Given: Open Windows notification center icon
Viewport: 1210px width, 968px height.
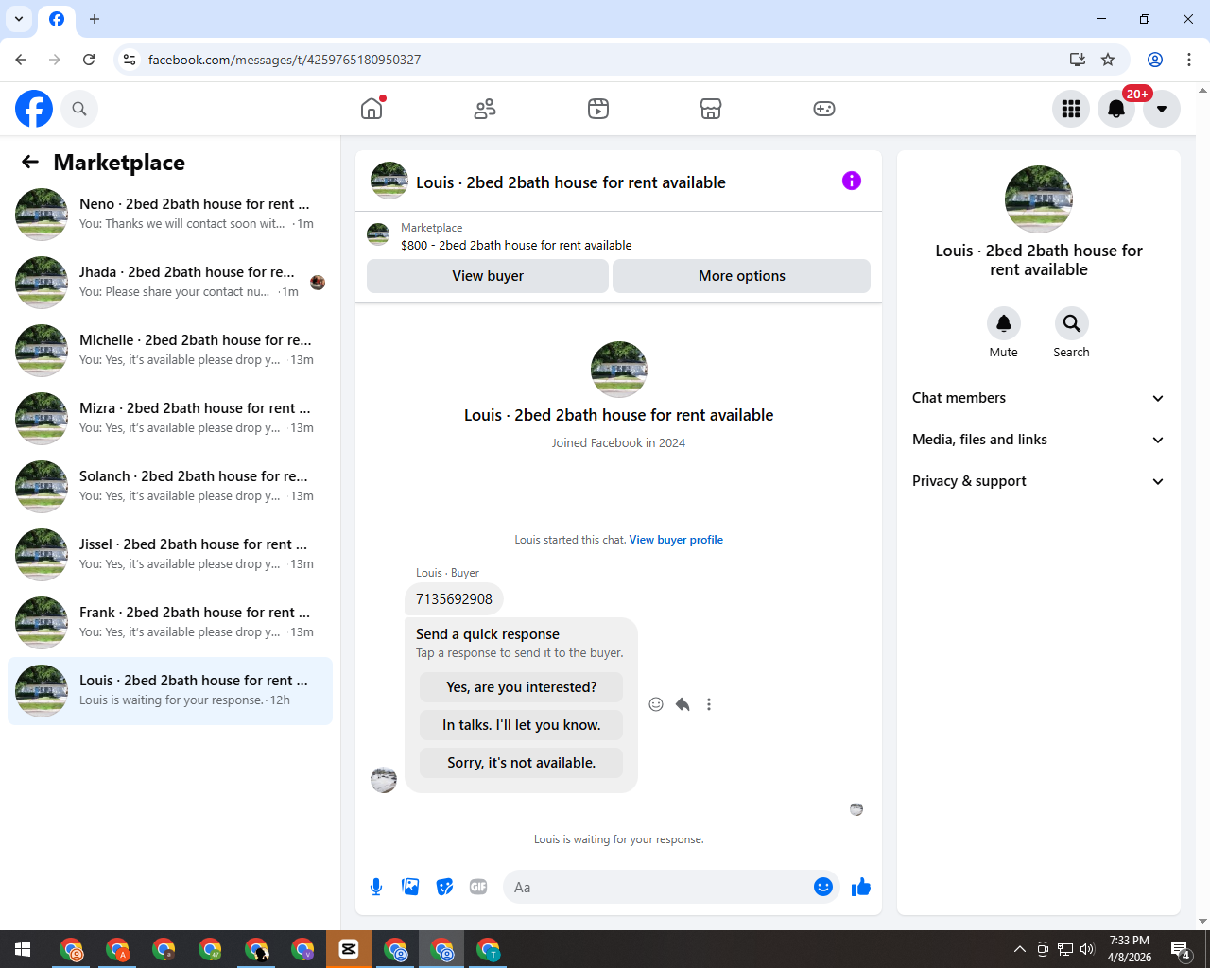Looking at the screenshot, I should point(1180,949).
